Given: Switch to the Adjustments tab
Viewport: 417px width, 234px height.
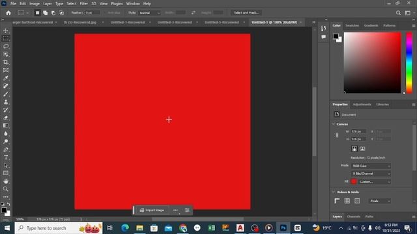Looking at the screenshot, I should click(362, 105).
